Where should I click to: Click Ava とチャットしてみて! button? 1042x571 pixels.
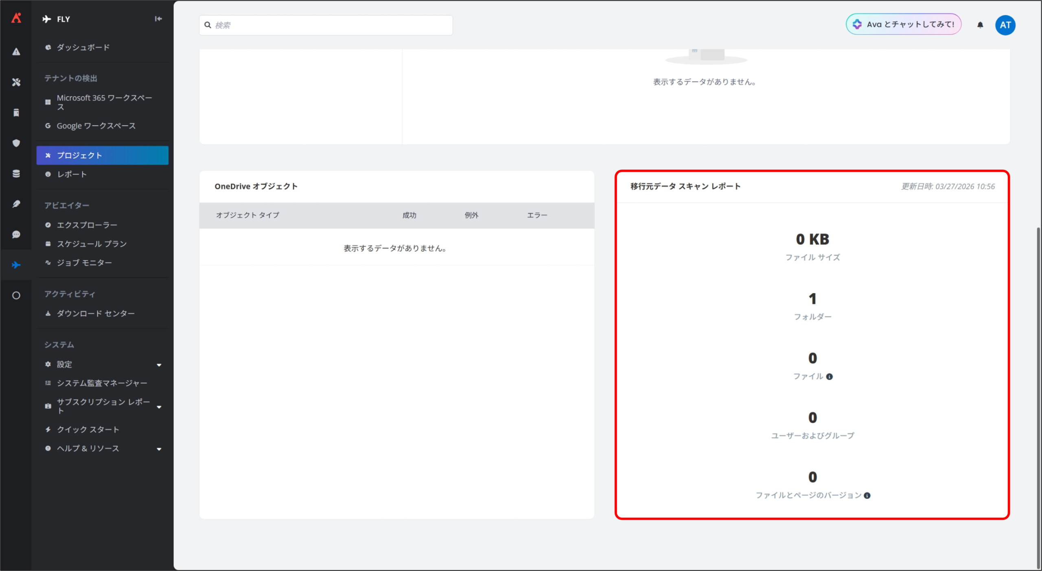point(904,24)
